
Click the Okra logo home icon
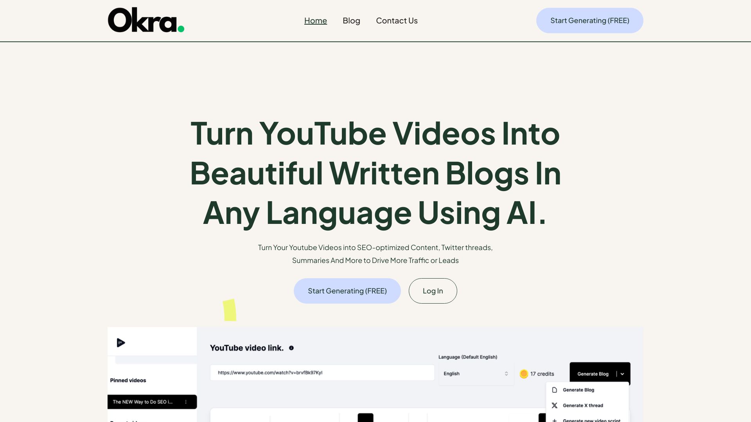pyautogui.click(x=146, y=20)
